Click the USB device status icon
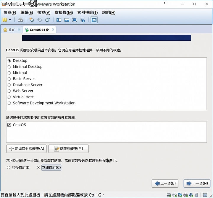The height and width of the screenshot is (198, 213). click(196, 195)
